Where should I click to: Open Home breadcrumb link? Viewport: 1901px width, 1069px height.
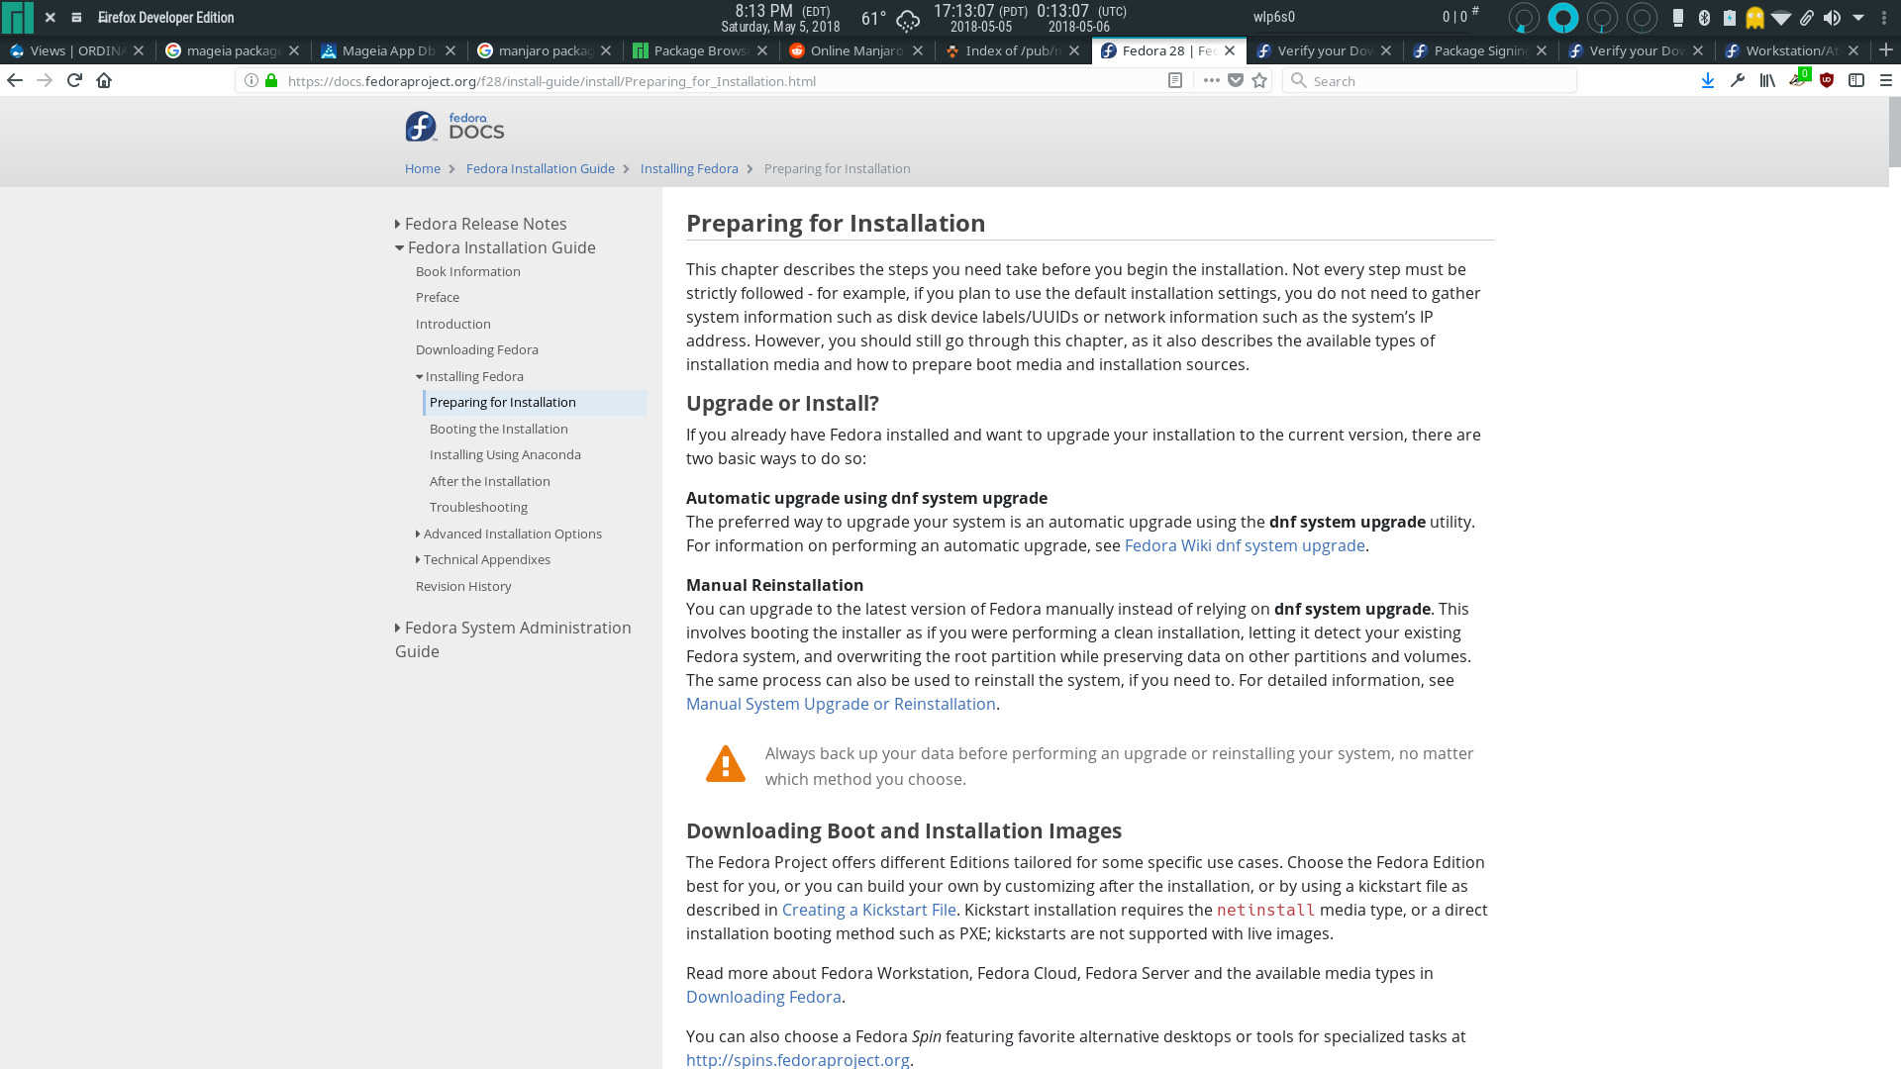point(422,168)
